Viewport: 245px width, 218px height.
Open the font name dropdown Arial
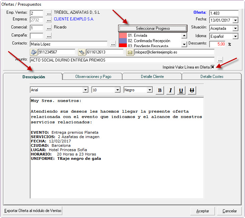pos(85,90)
